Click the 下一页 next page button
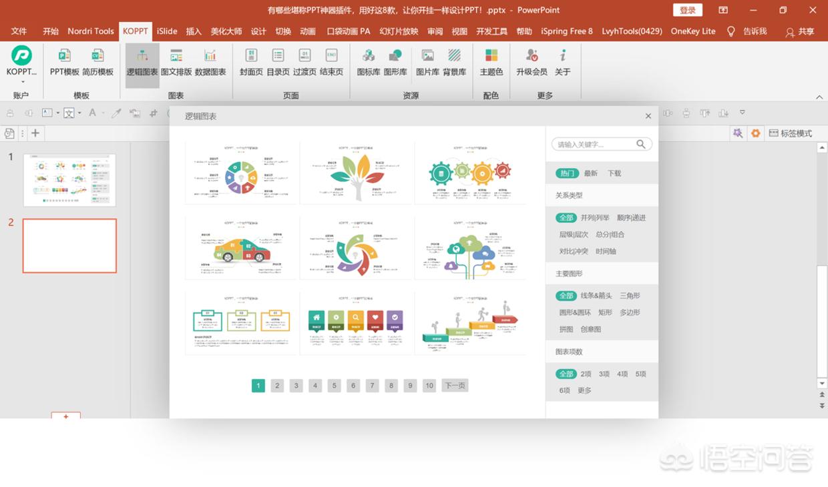Image resolution: width=828 pixels, height=487 pixels. 455,386
